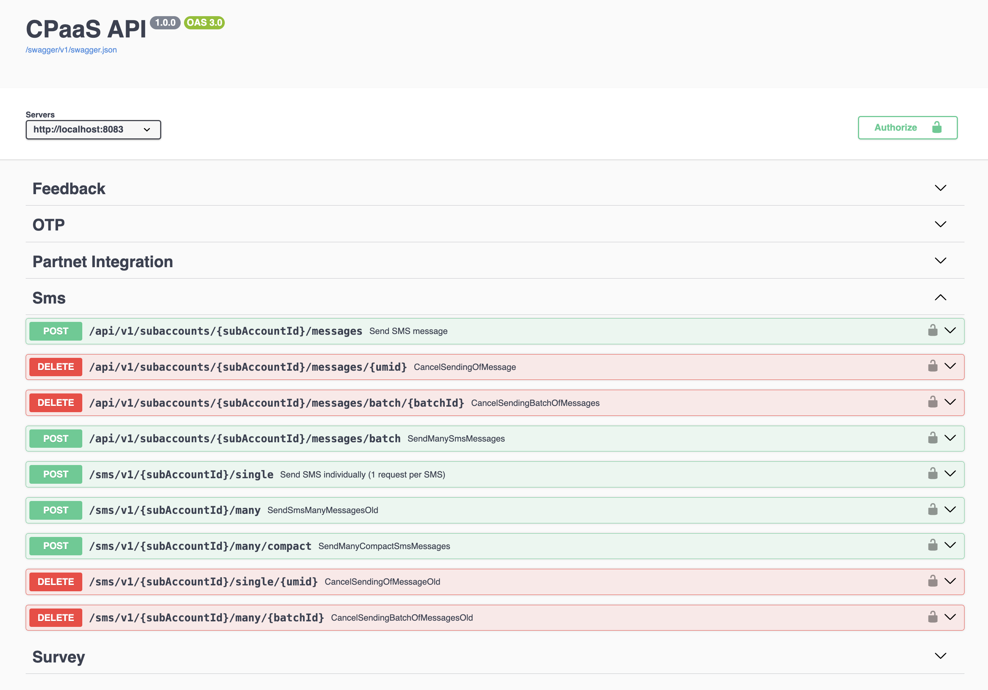Click the Authorize button
Screen dimensions: 988x690
907,128
